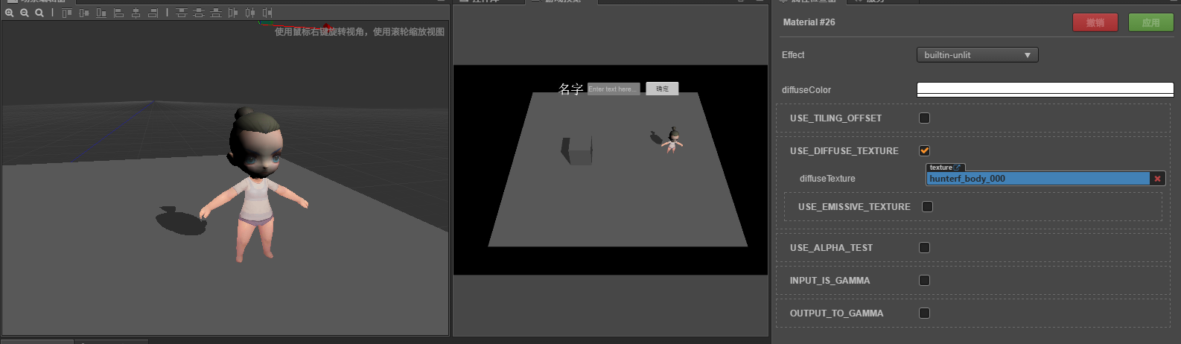Open the Effect builtin-unlit dropdown
This screenshot has width=1181, height=344.
977,55
